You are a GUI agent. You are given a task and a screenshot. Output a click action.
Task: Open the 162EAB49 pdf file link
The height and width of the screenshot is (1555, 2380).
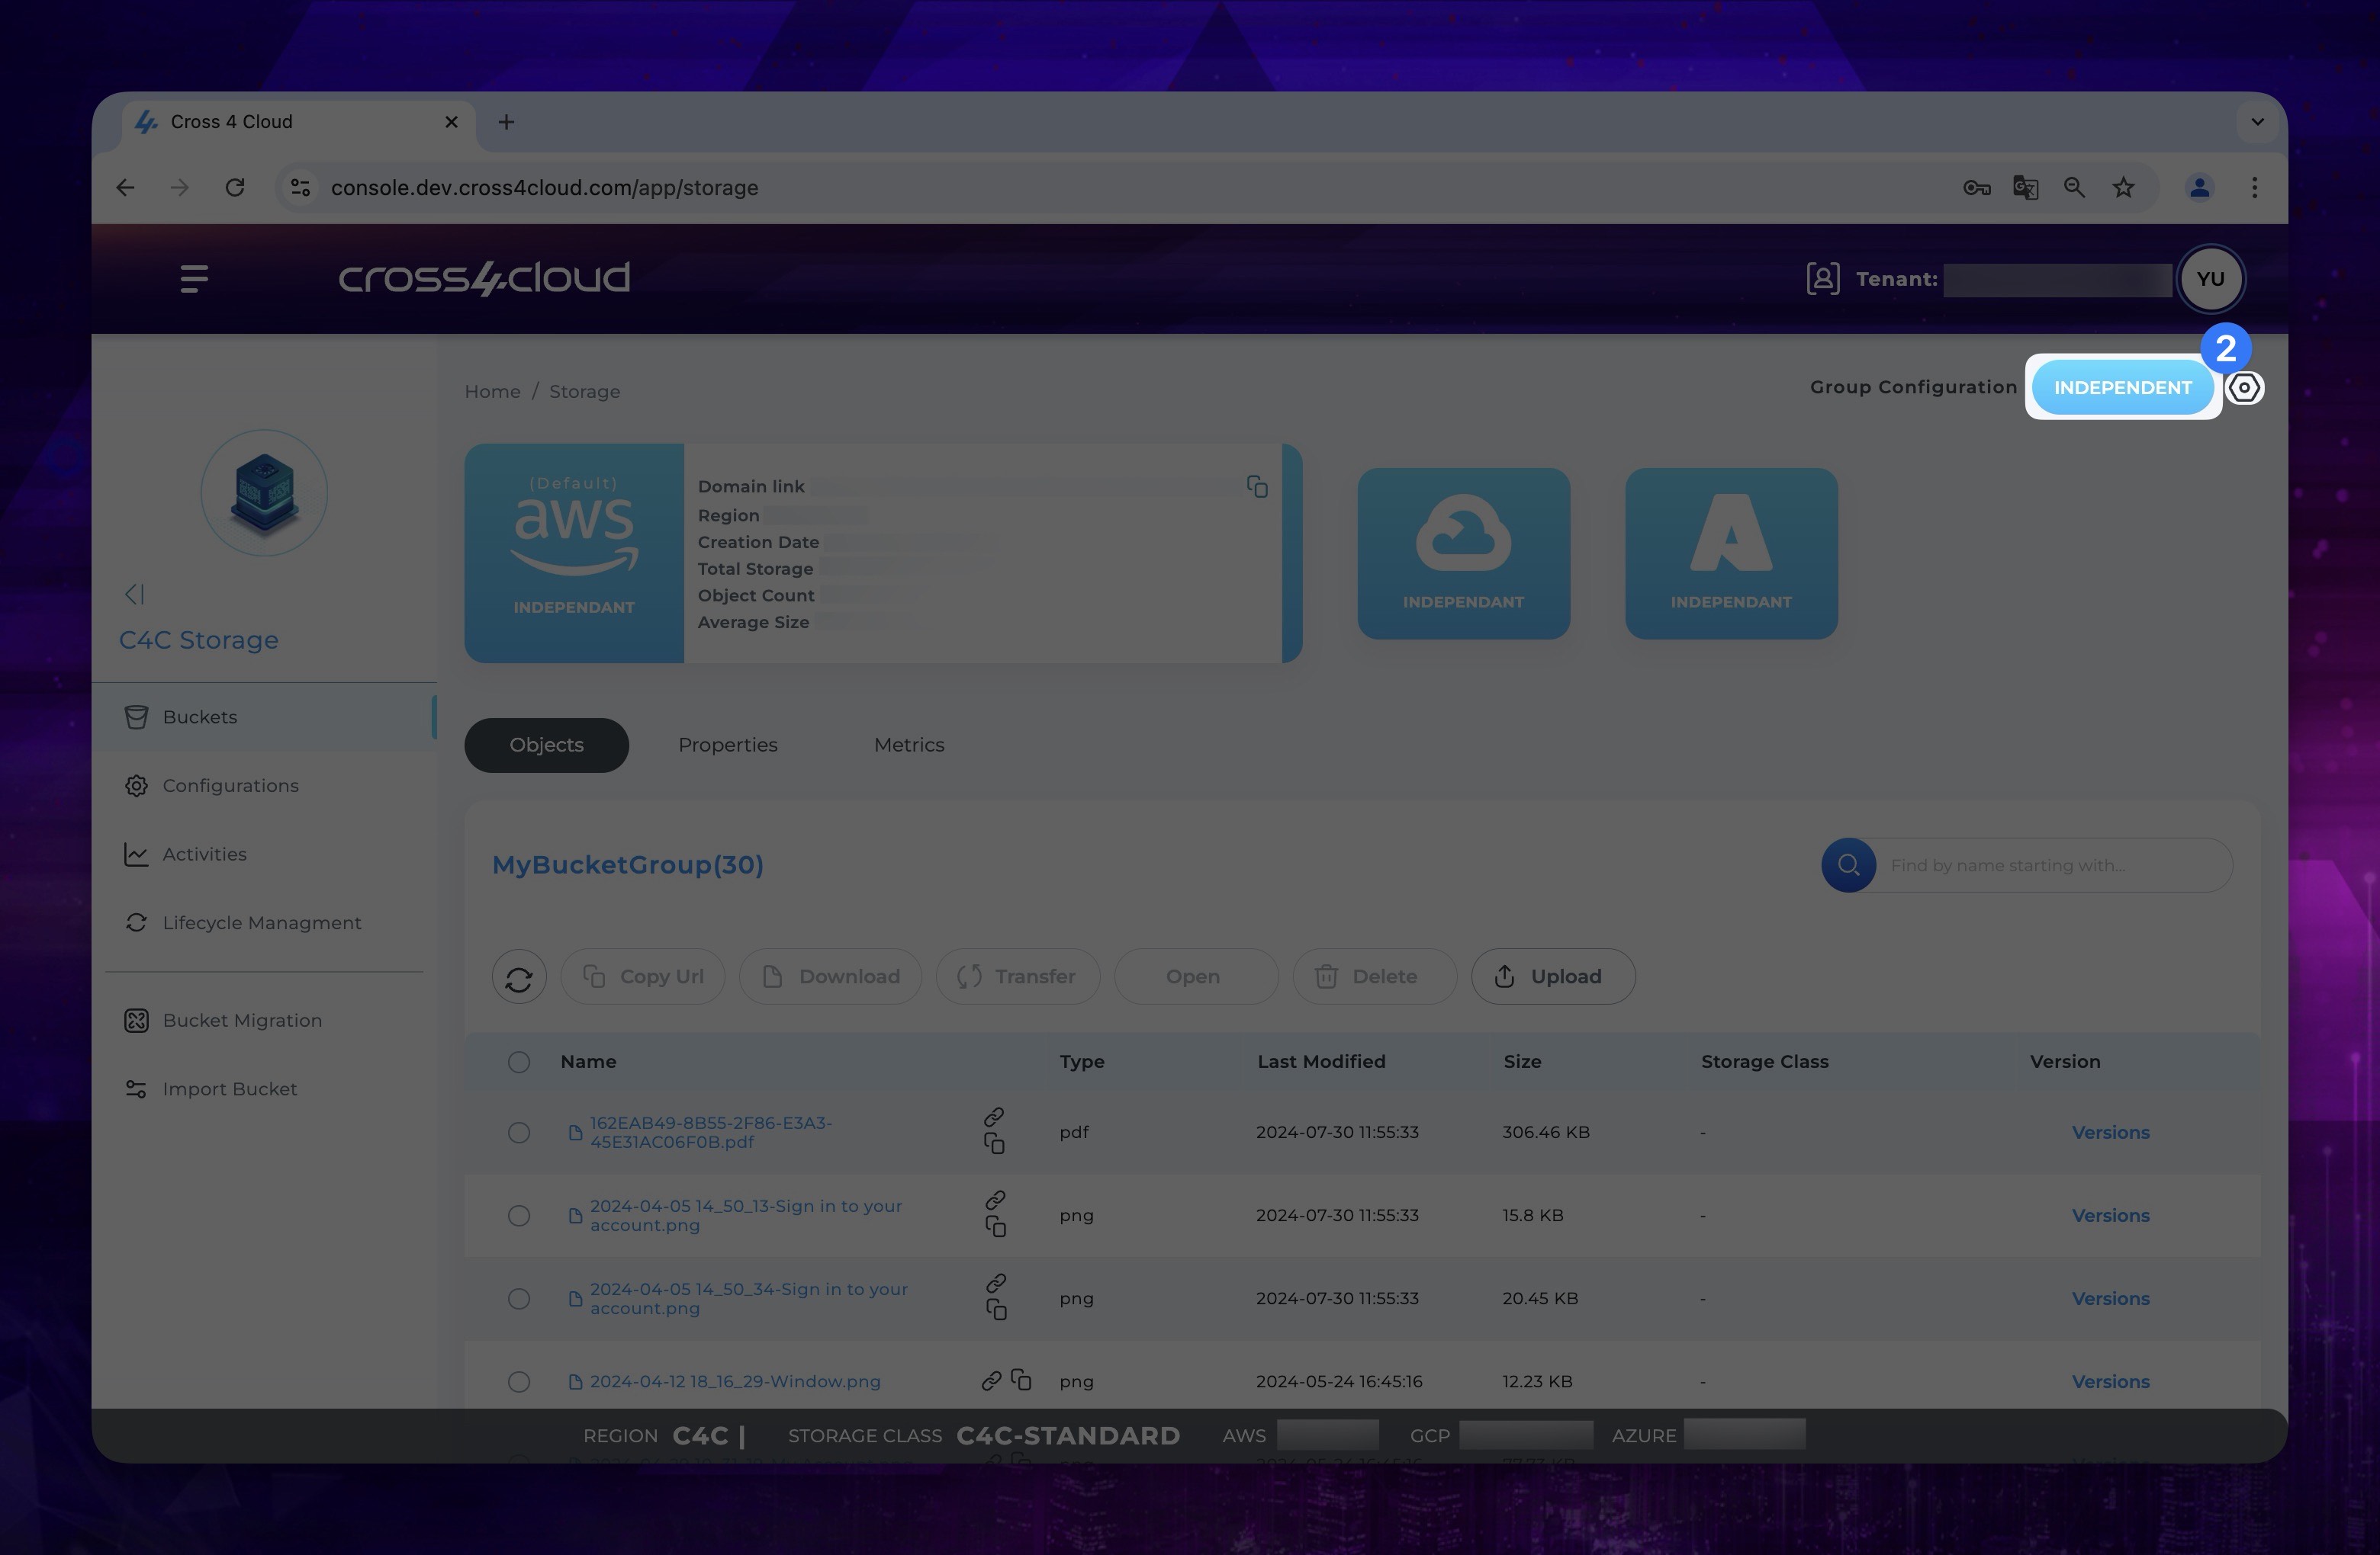711,1133
